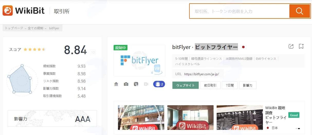Click the bank building icon under logo
Screen dimensions: 312x135
(x=116, y=84)
